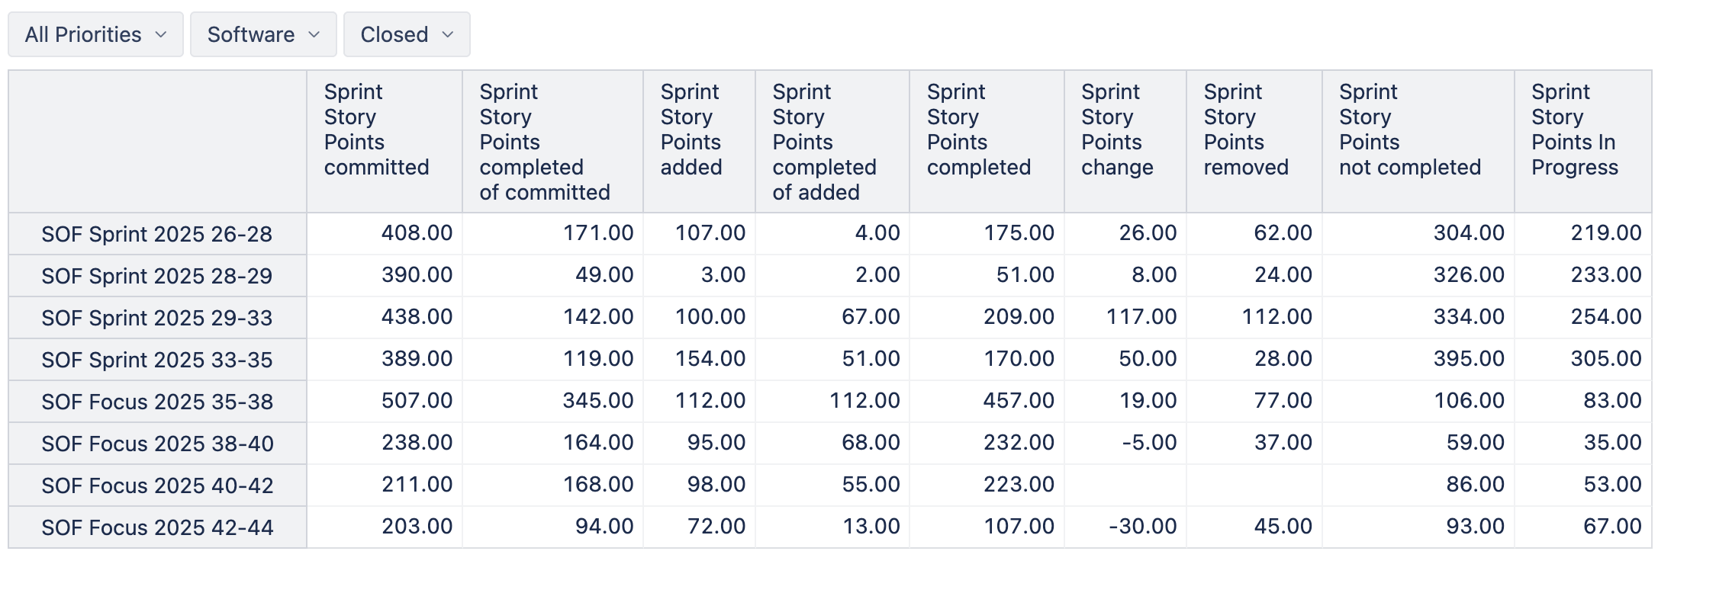The width and height of the screenshot is (1732, 596).
Task: Select Sprint Story Points removed header
Action: point(1246,130)
